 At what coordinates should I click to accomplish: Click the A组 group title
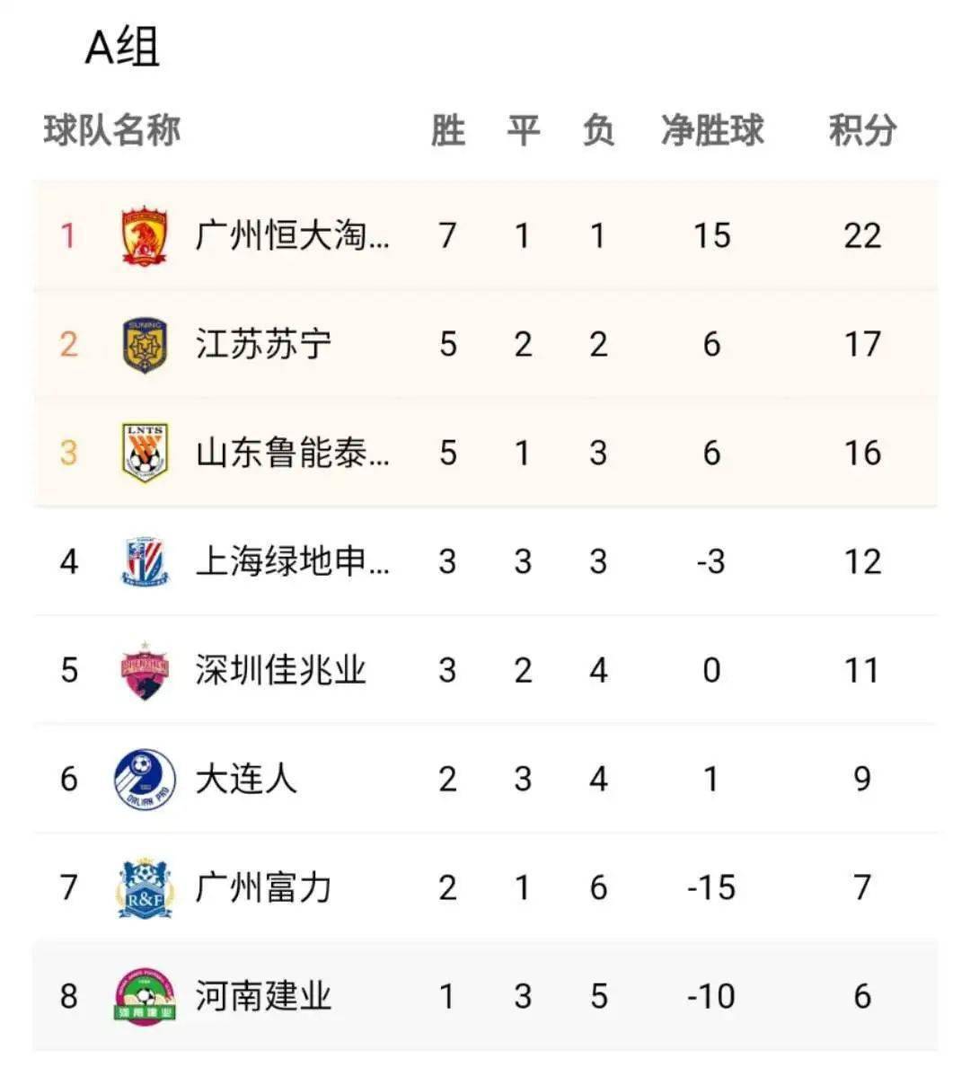click(122, 47)
